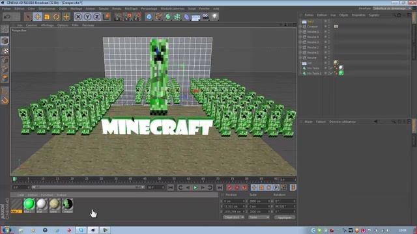Open the NURBS generators icon
Screen dimensions: 417x234
pos(168,17)
